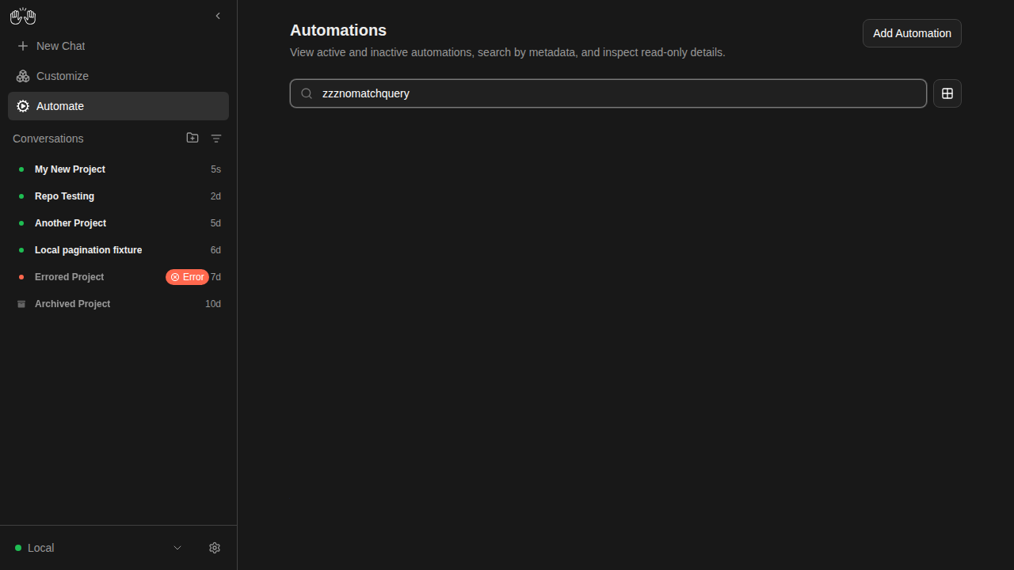Open the Errored Project conversation

tap(118, 277)
